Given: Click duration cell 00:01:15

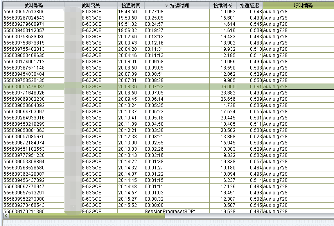Looking at the screenshot, I should point(154,180).
